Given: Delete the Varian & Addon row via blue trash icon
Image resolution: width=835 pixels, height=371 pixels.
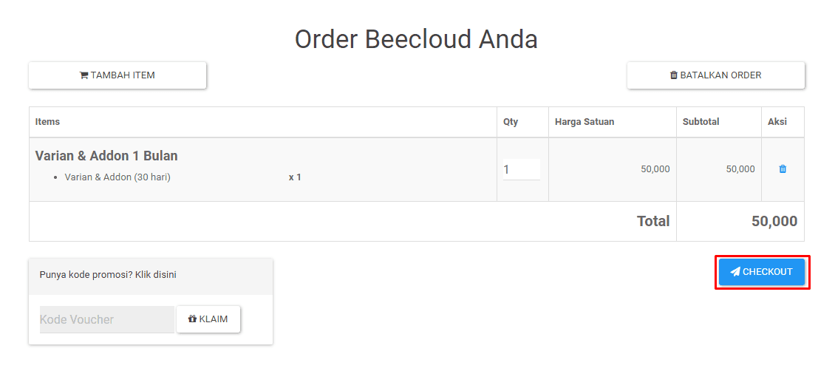Looking at the screenshot, I should 783,169.
